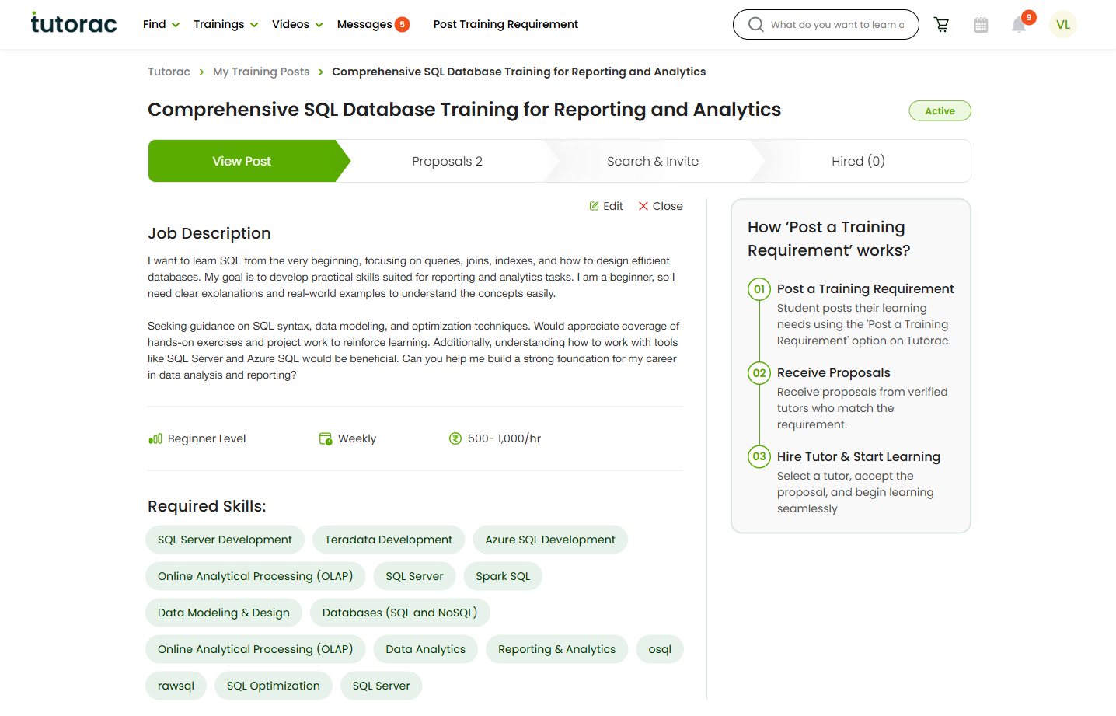Click step 01 circle icon

[759, 289]
